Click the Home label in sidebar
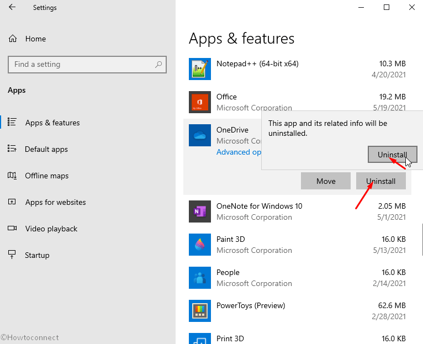The image size is (423, 344). (35, 39)
